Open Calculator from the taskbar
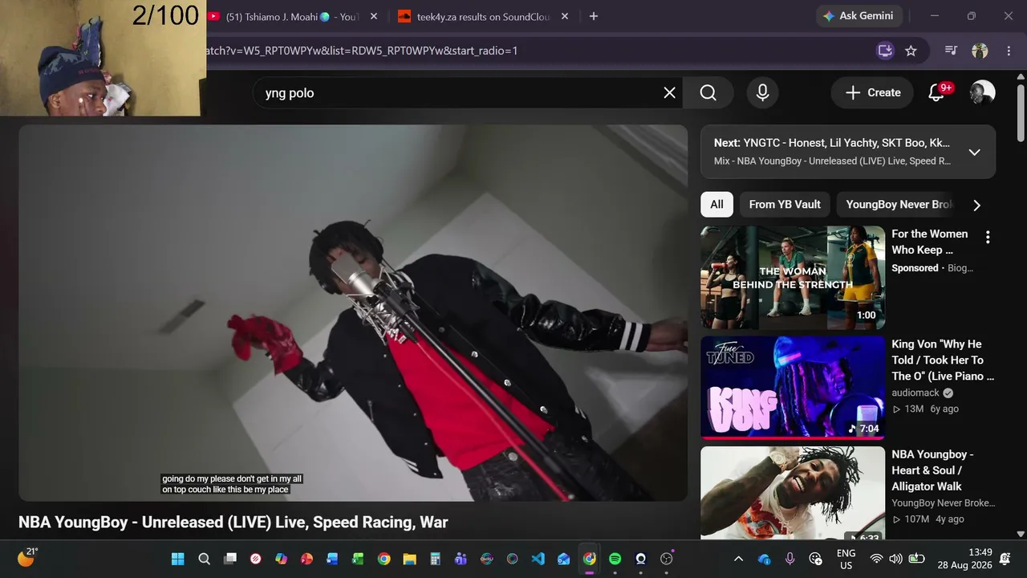This screenshot has height=578, width=1027. 436,559
